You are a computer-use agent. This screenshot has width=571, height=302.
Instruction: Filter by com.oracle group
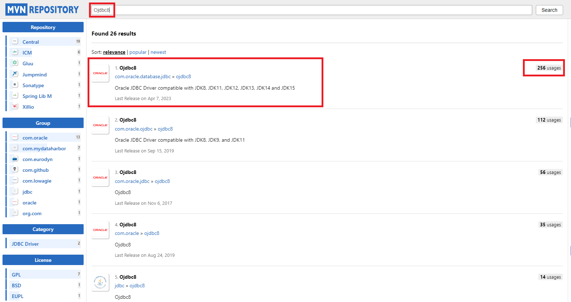35,138
